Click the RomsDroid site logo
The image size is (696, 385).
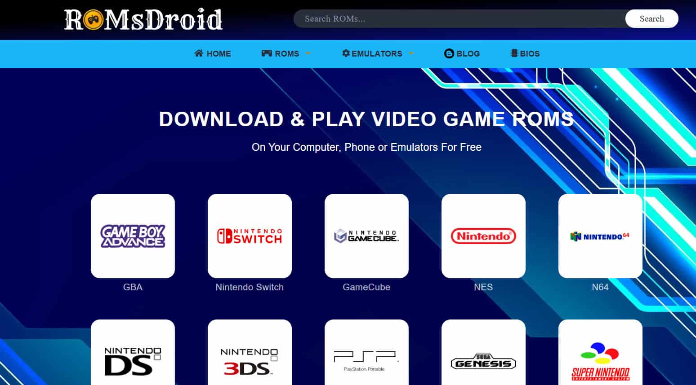[143, 20]
